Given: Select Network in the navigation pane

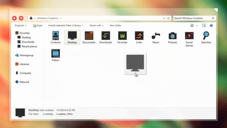Looking at the screenshot, I should 22,82.
